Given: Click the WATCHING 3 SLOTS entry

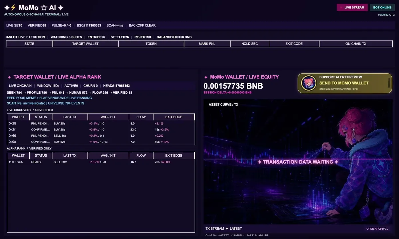Looking at the screenshot, I should [x=66, y=37].
